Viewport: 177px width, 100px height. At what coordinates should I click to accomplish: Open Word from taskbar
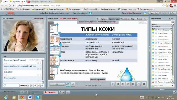(x=30, y=97)
